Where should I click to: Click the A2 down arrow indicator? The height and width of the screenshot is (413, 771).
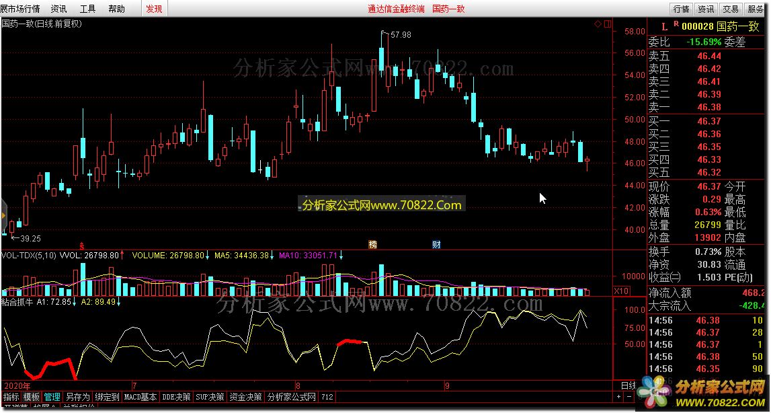click(x=118, y=302)
